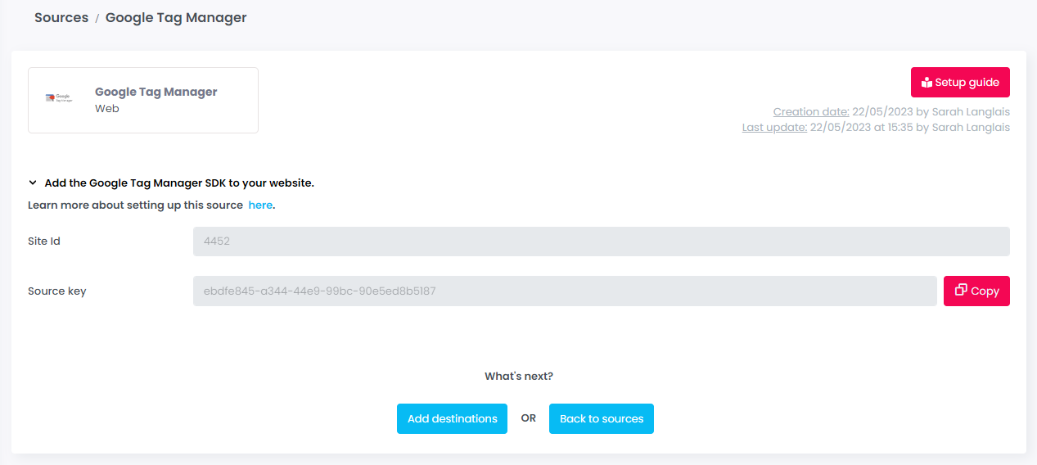Click the underlined Last update label
The width and height of the screenshot is (1037, 465).
coord(774,128)
